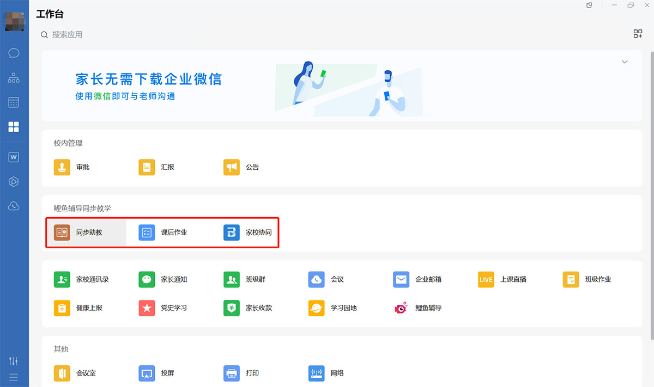Open the cloud drive icon in sidebar
Viewport: 654px width, 387px height.
(x=14, y=206)
